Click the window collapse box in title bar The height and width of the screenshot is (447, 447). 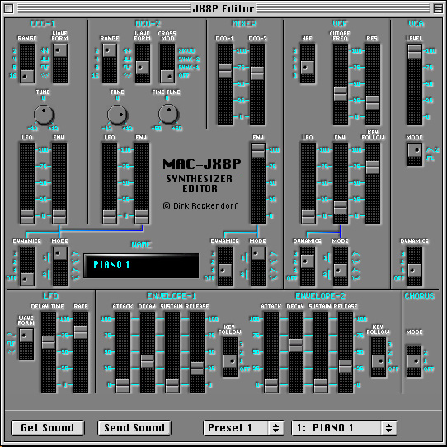[x=438, y=9]
